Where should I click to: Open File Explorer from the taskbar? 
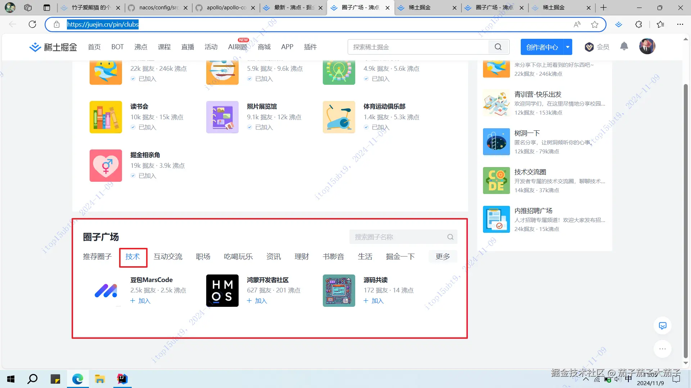point(100,379)
